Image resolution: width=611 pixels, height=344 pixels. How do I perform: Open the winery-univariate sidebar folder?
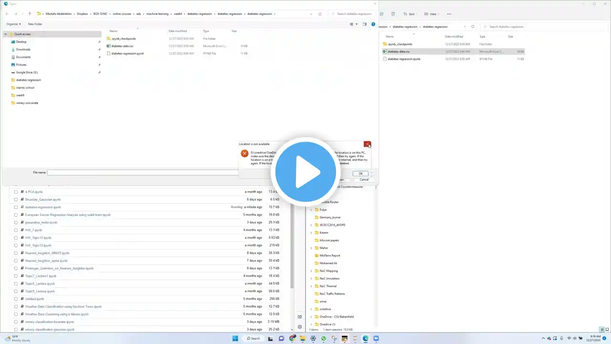pos(27,103)
